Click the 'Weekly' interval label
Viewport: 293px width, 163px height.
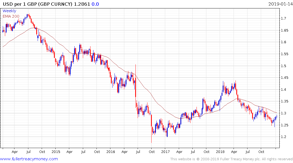click(x=9, y=11)
